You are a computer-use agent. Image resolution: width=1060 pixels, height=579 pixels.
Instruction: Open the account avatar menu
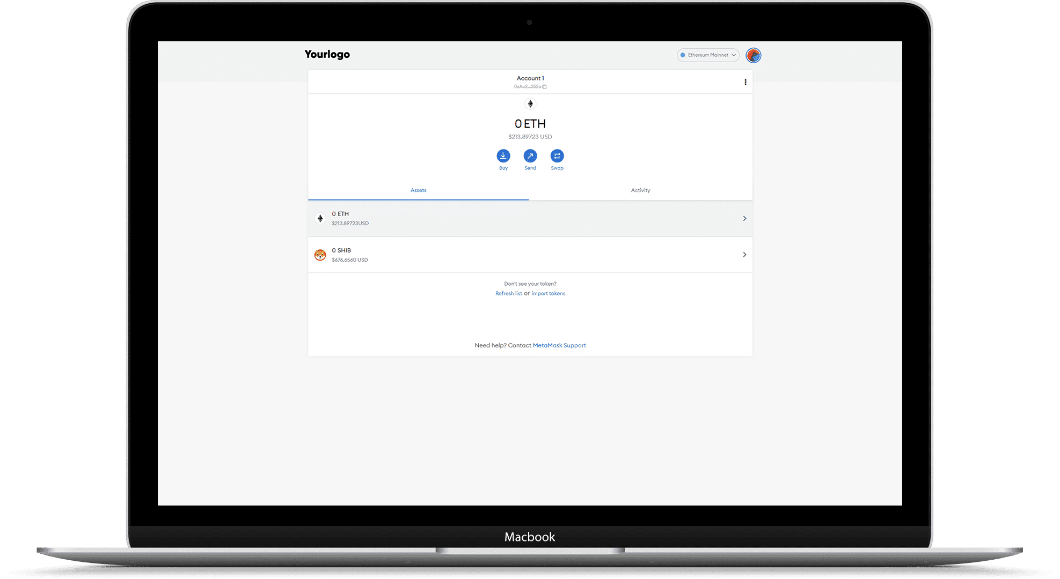753,55
